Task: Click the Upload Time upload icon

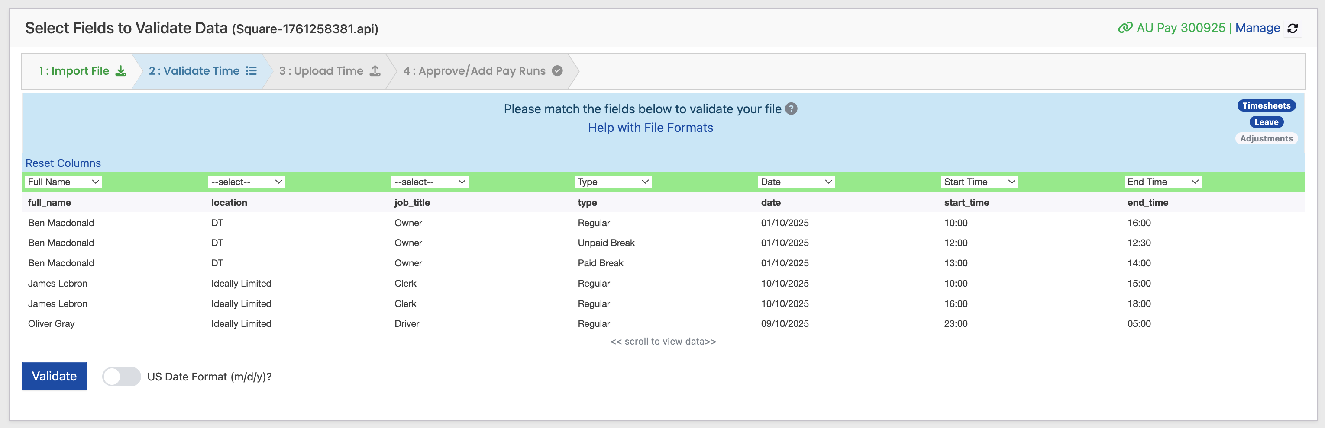Action: click(x=375, y=71)
